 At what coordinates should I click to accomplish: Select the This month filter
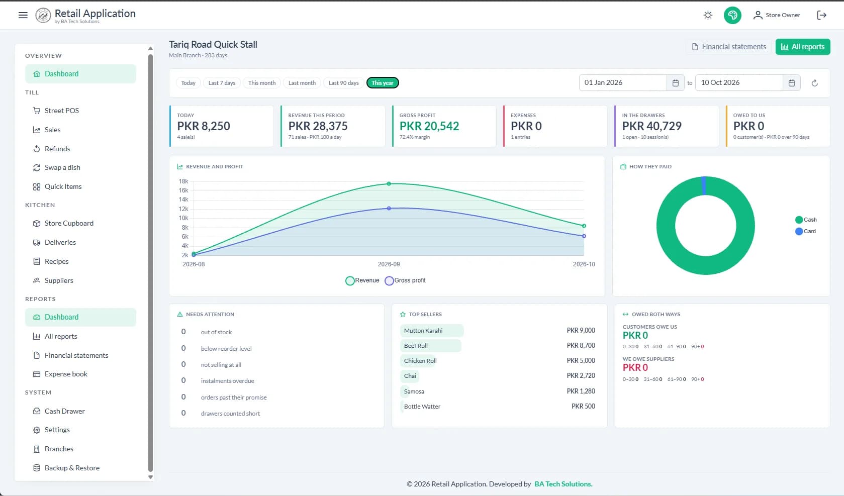tap(262, 83)
